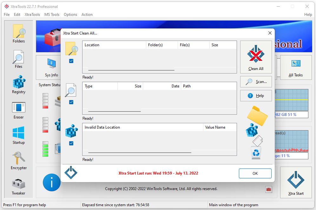Click the Path column header
Image resolution: width=316 pixels, height=210 pixels.
coord(209,86)
